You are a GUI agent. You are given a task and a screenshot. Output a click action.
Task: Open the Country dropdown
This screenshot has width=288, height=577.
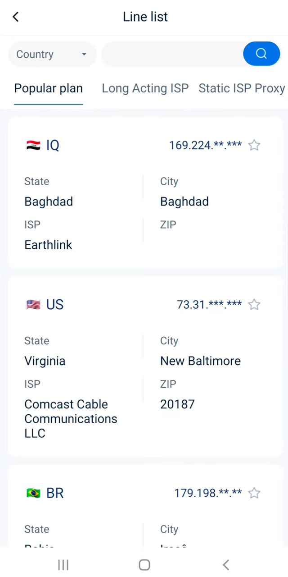pyautogui.click(x=52, y=55)
